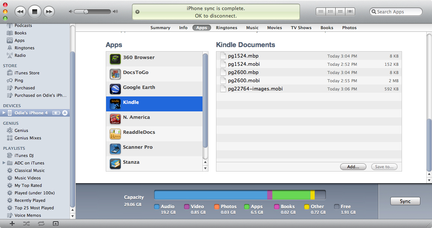Click the Audio blue capacity swatch

click(157, 207)
